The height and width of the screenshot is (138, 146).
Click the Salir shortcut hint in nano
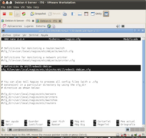click(x=7, y=125)
